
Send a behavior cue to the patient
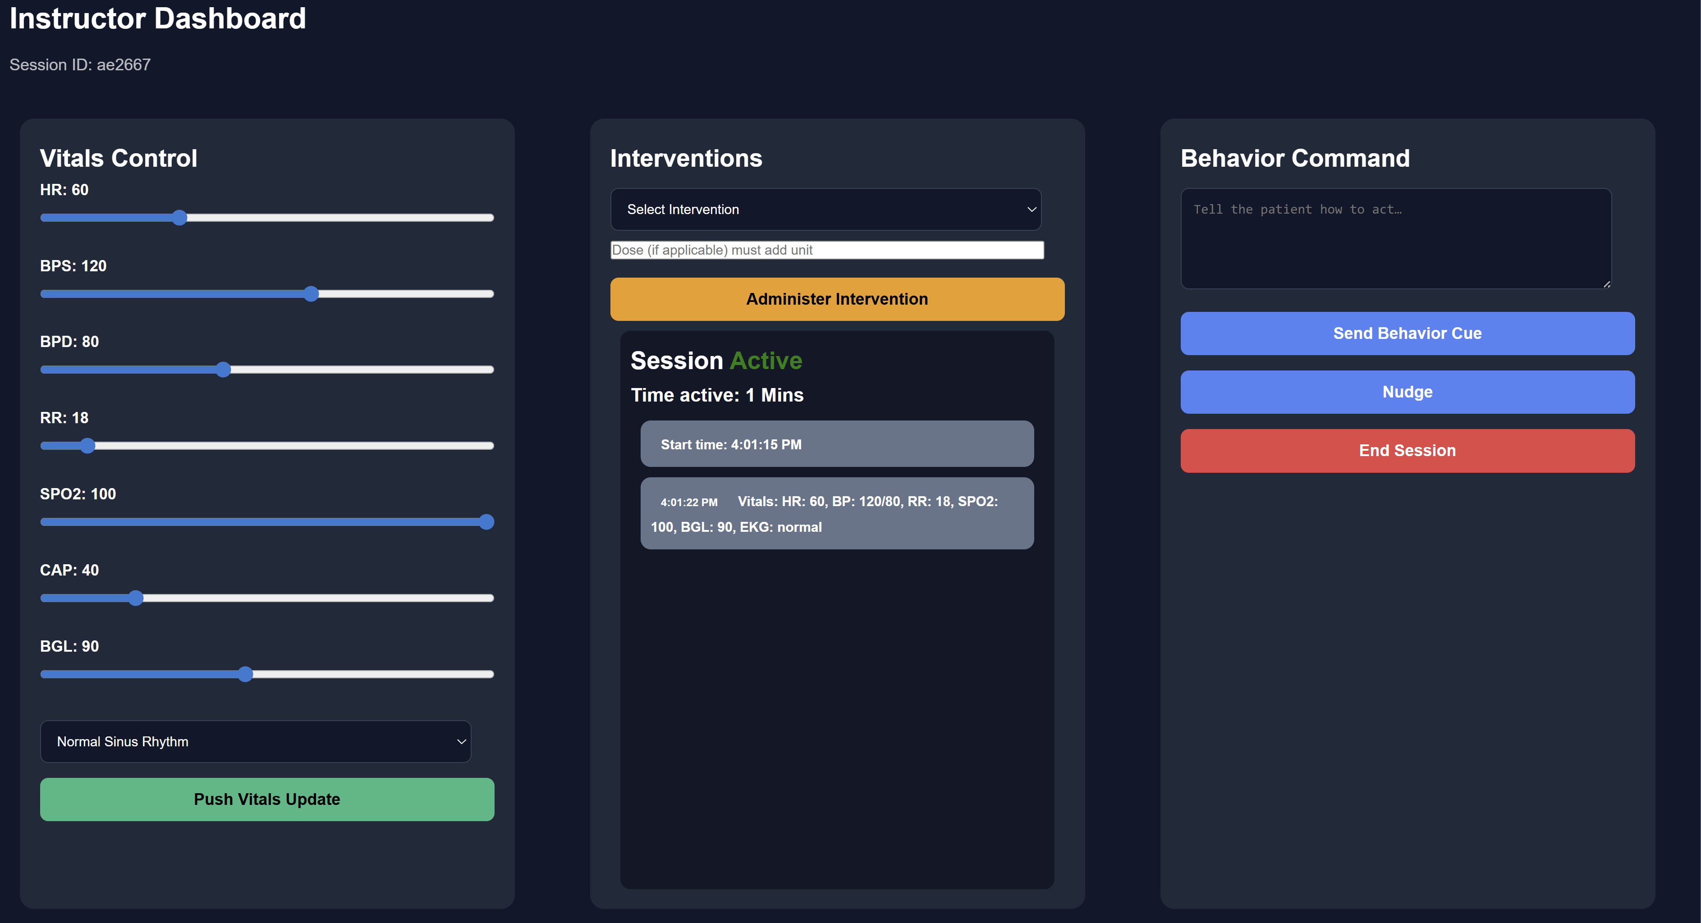click(1407, 333)
